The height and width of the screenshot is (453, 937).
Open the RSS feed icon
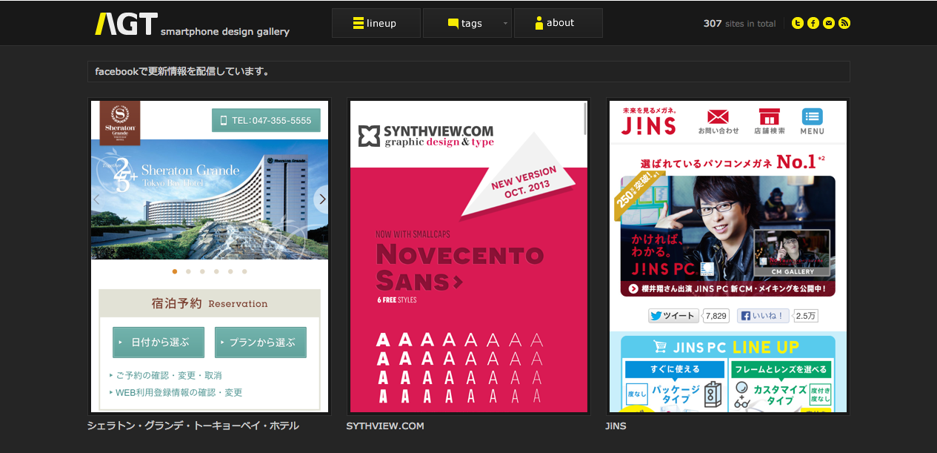[x=844, y=23]
